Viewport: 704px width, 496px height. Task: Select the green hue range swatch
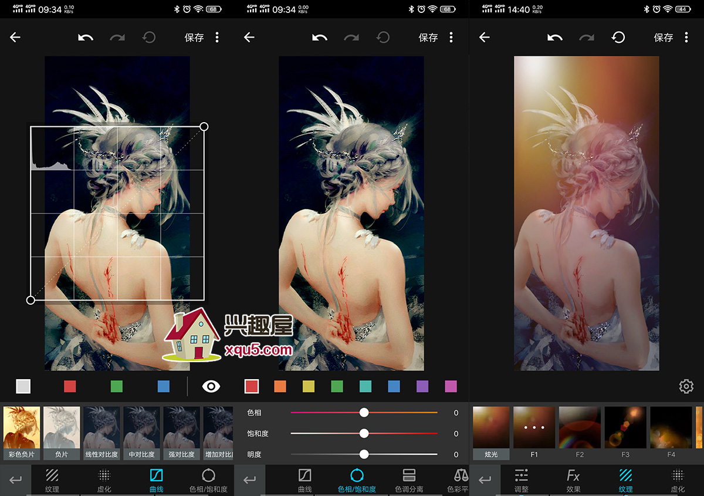(x=337, y=386)
